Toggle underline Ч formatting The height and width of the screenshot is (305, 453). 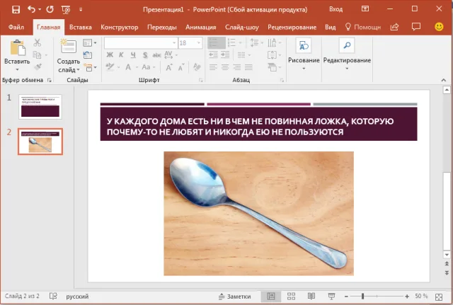pos(133,55)
